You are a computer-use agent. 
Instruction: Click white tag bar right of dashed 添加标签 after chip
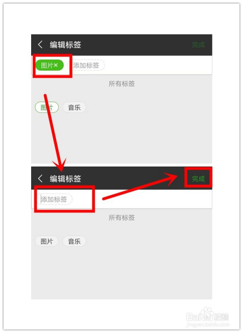[x=158, y=65]
